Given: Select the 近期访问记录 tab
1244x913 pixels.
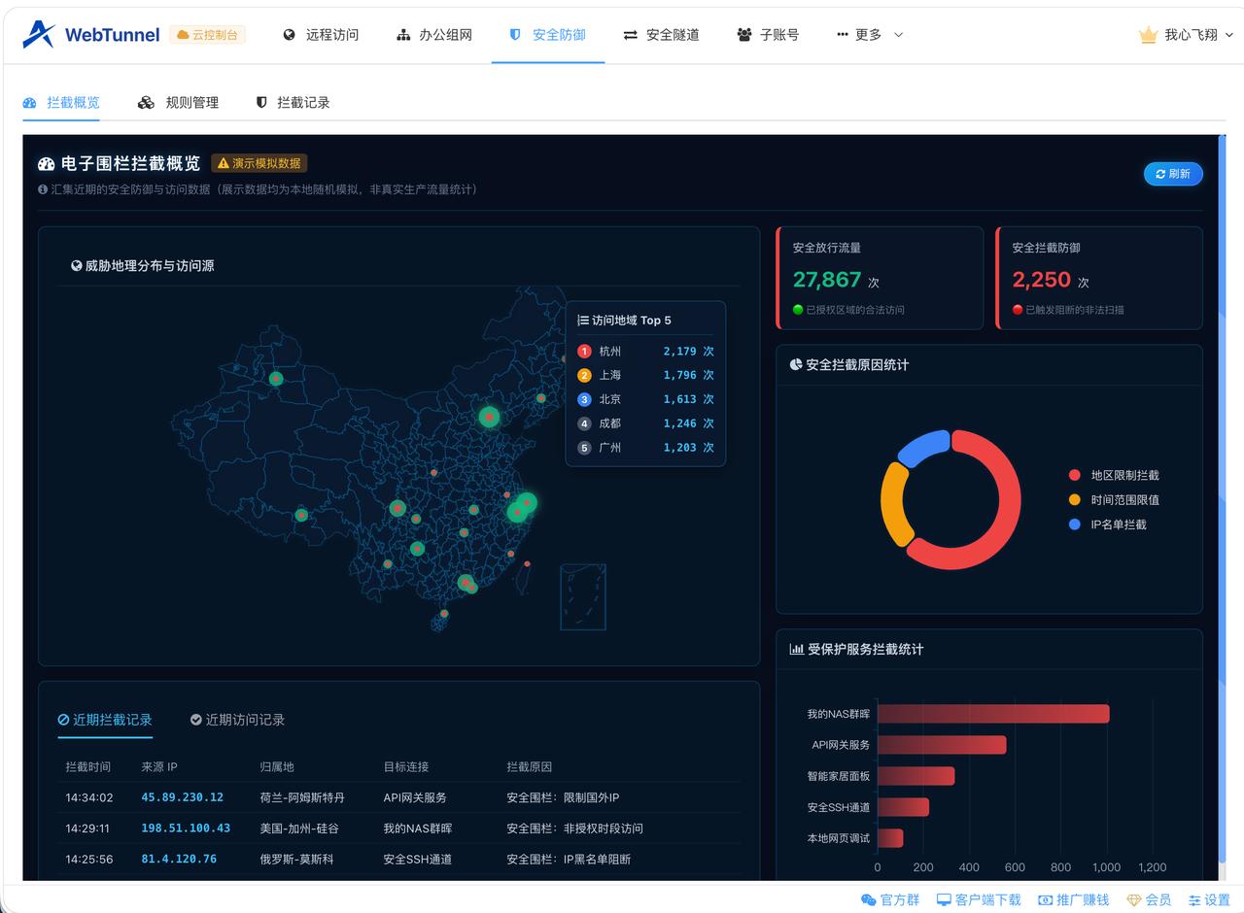Looking at the screenshot, I should [237, 720].
